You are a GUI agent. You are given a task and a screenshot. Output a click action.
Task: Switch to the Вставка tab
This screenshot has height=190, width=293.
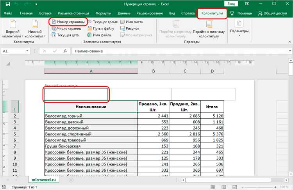click(45, 13)
